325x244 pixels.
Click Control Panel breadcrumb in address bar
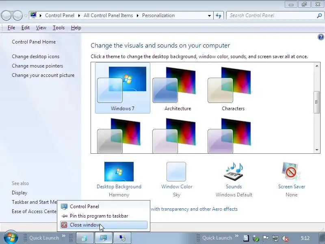[60, 15]
